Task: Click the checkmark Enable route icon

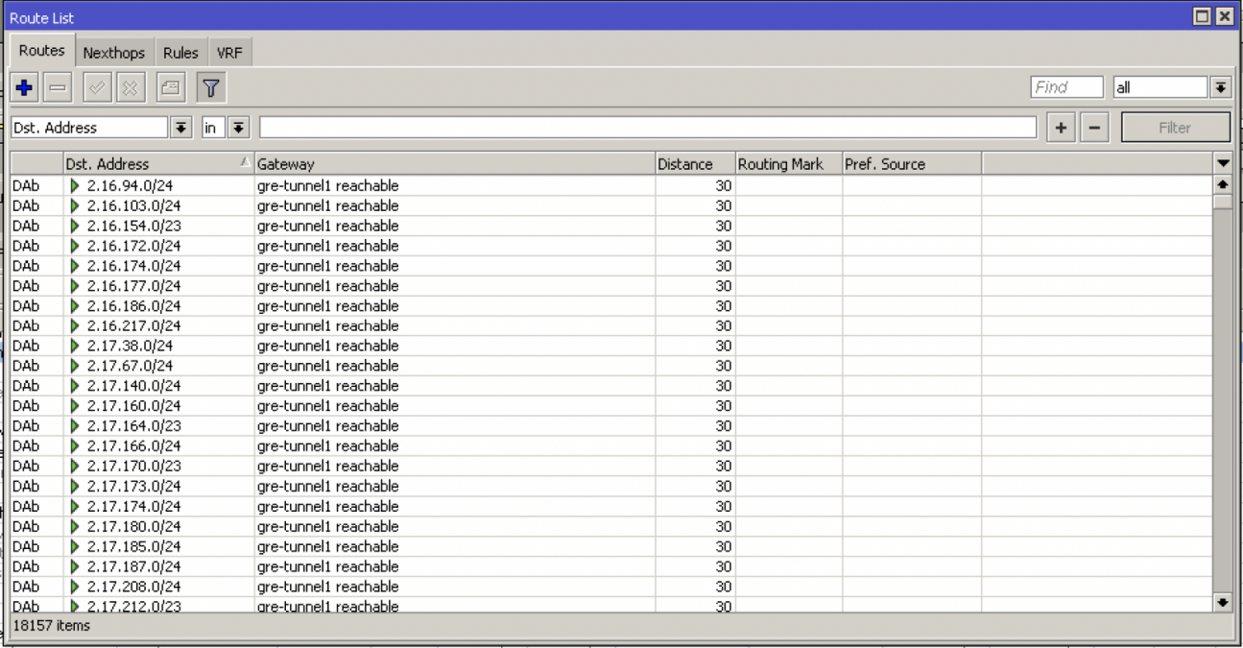Action: click(97, 88)
